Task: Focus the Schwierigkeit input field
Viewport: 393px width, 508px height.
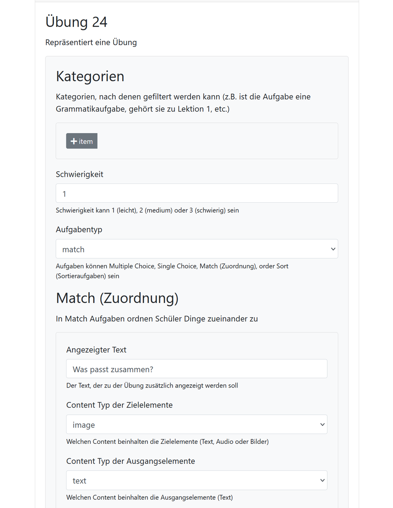Action: click(197, 193)
